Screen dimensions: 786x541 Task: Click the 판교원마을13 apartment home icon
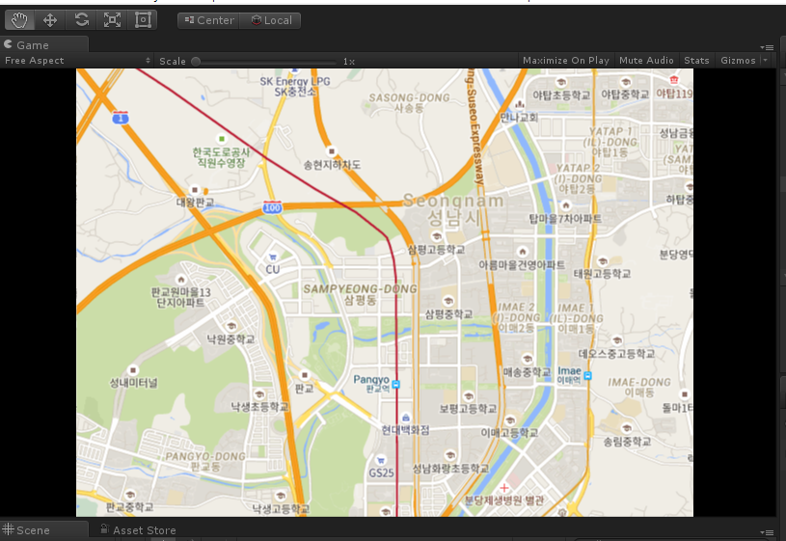(181, 280)
